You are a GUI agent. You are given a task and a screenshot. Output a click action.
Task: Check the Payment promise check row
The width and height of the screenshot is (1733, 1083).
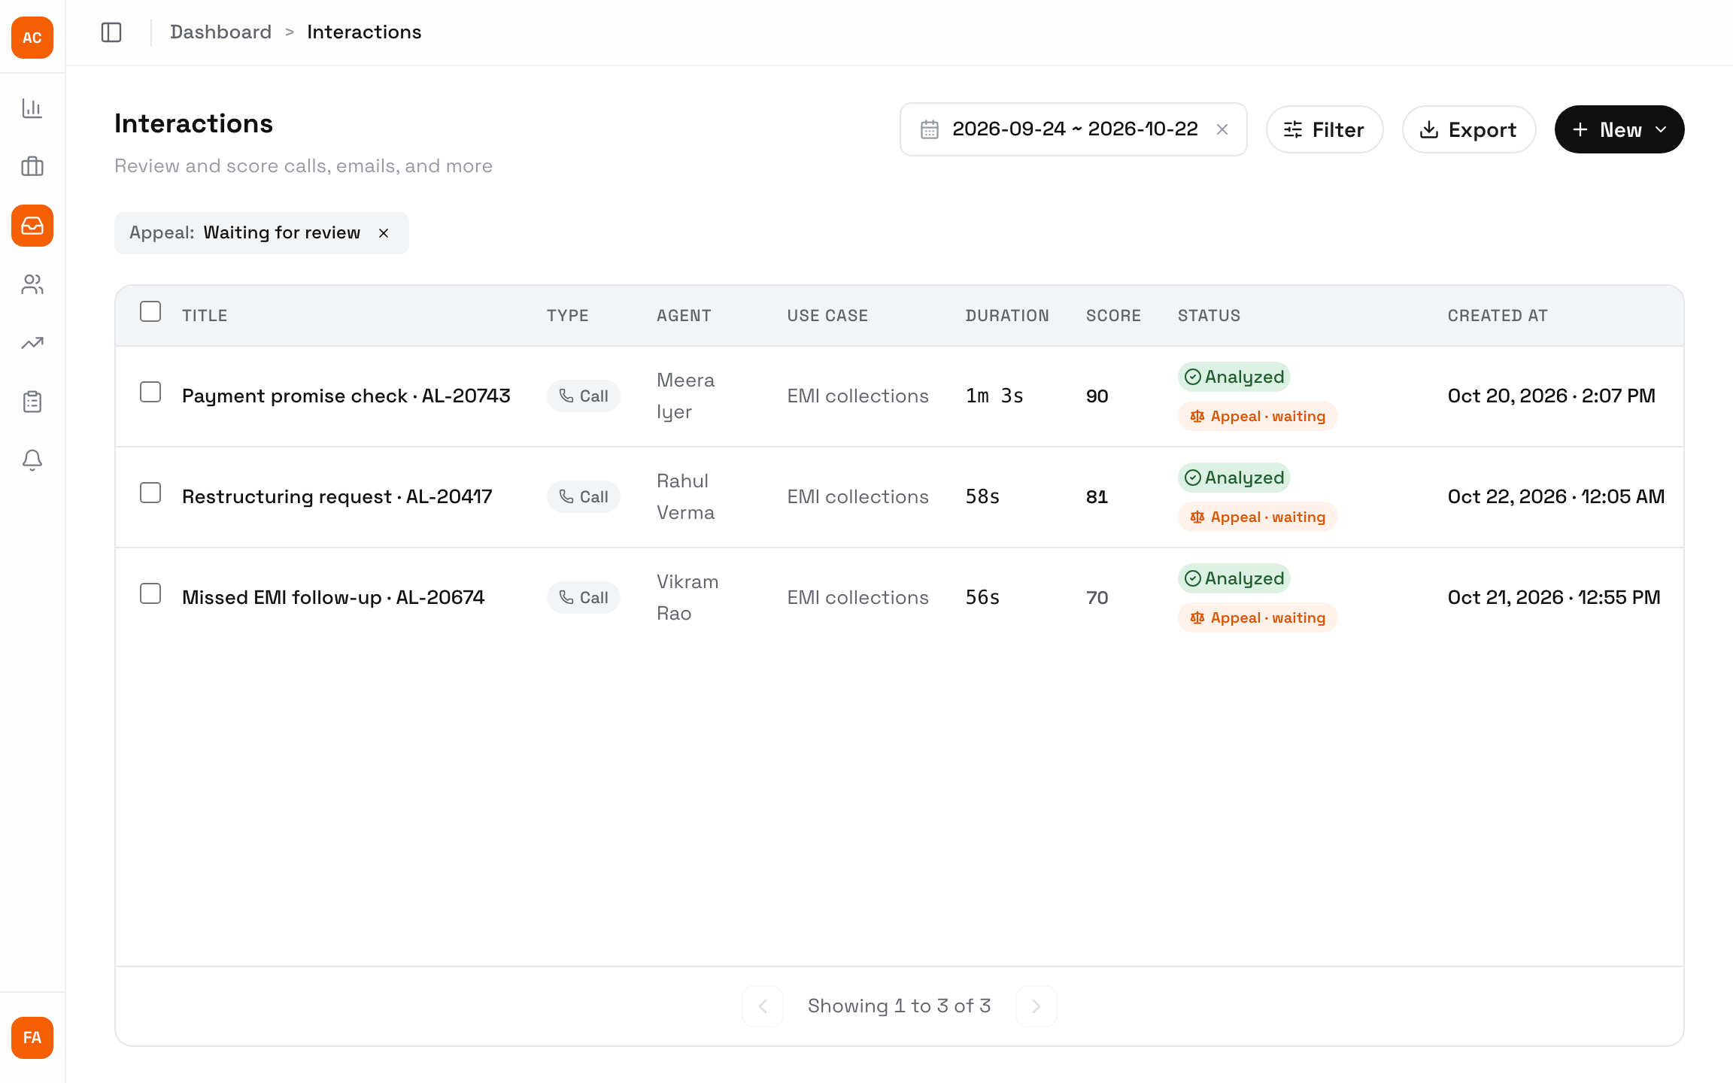point(150,392)
